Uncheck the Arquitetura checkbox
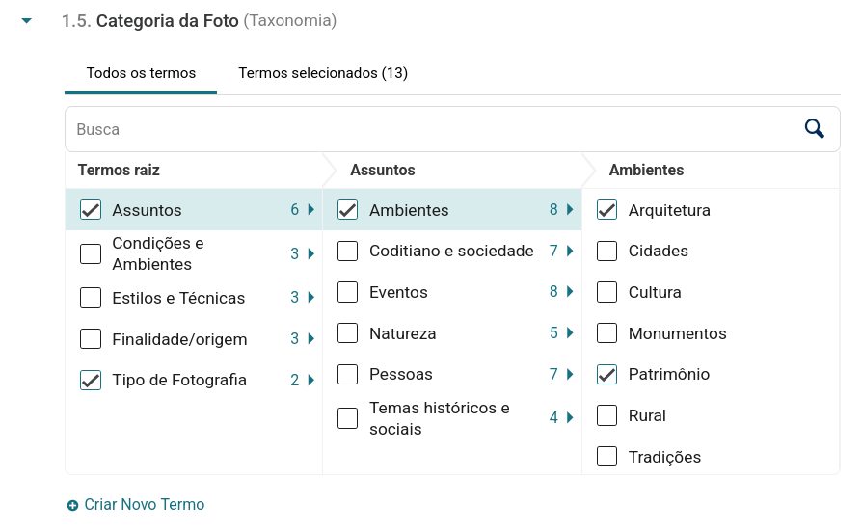This screenshot has width=862, height=530. 606,210
